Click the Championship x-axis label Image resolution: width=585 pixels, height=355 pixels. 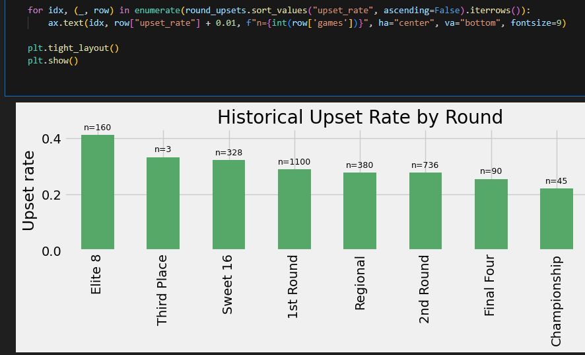click(x=556, y=301)
